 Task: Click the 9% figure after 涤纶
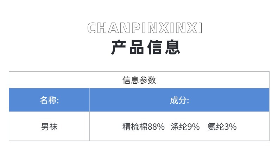tap(194, 127)
